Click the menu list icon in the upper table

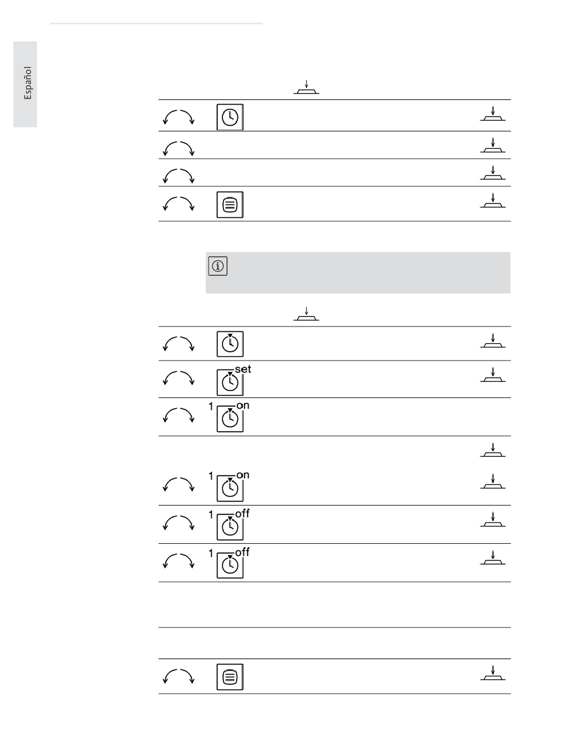(x=230, y=204)
